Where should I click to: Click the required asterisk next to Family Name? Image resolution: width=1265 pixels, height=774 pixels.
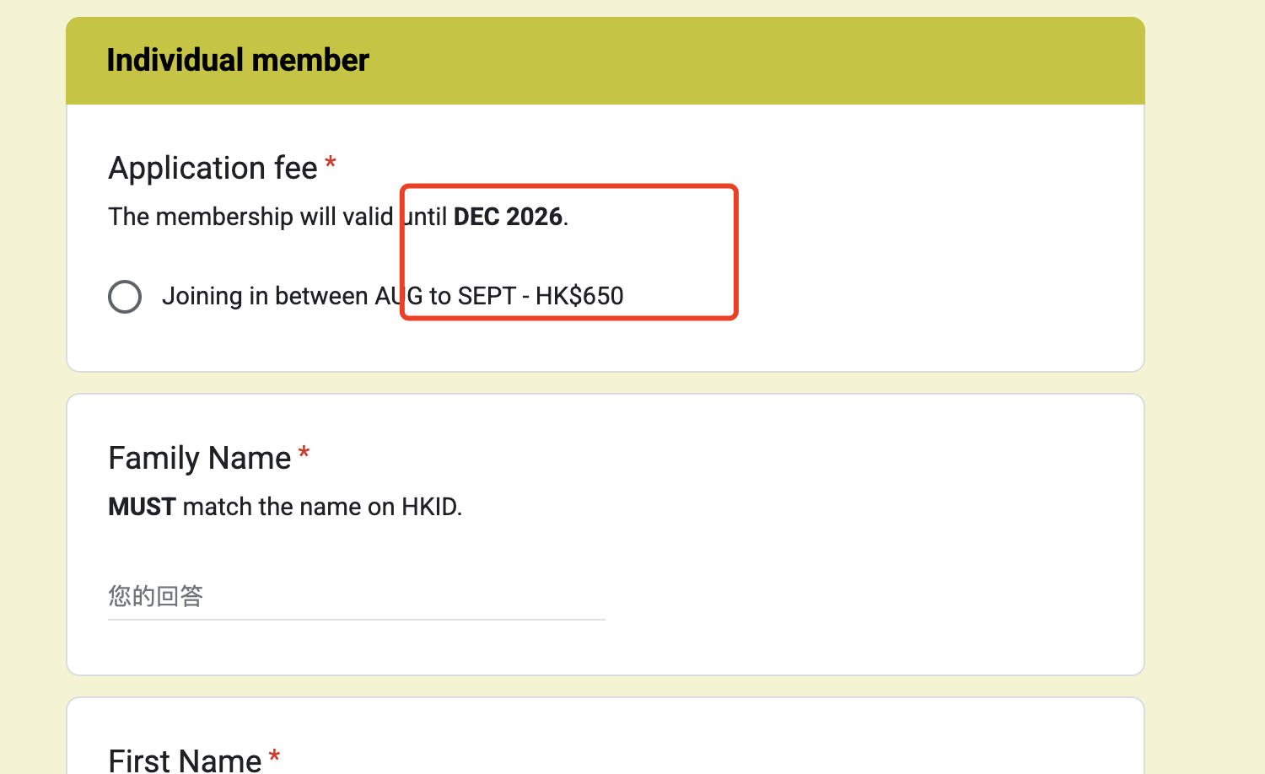click(x=304, y=454)
